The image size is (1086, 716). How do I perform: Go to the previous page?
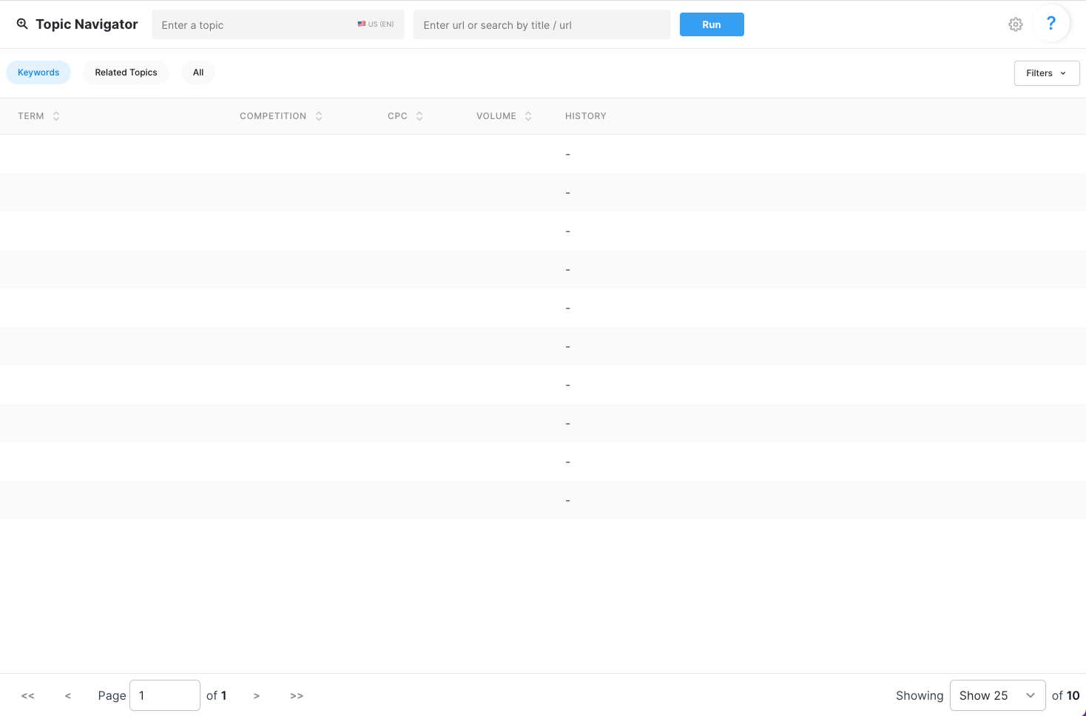[68, 696]
